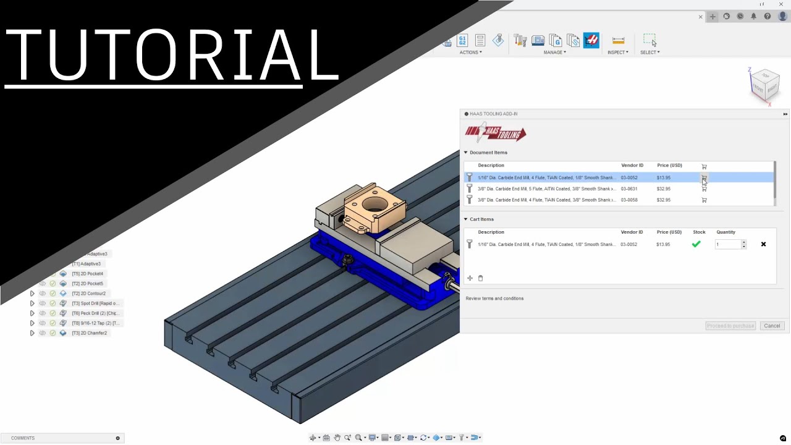Open the INSPECT menu dropdown

(x=618, y=53)
